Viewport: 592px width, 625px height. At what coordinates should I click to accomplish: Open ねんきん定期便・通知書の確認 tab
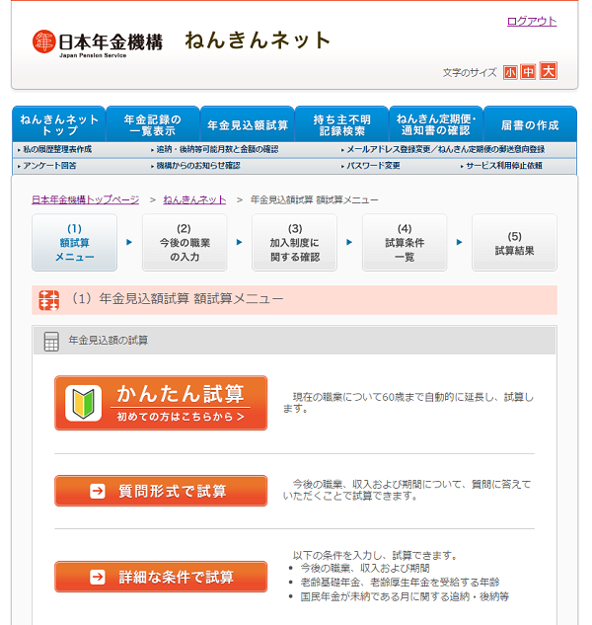click(436, 124)
